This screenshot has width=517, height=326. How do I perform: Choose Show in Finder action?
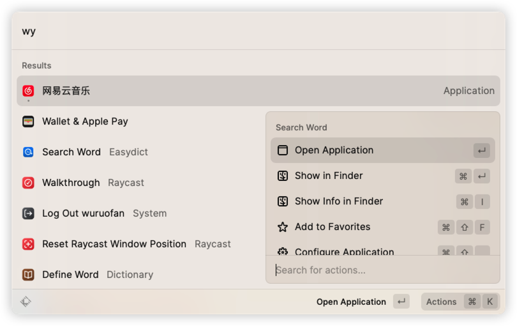(383, 176)
